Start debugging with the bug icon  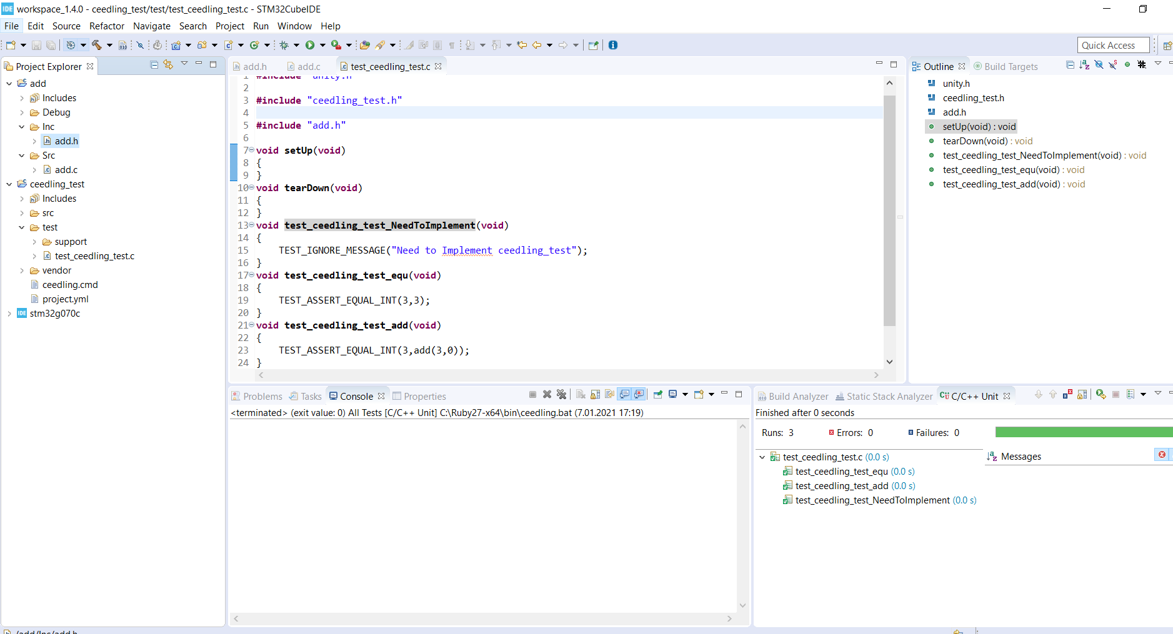pyautogui.click(x=284, y=45)
